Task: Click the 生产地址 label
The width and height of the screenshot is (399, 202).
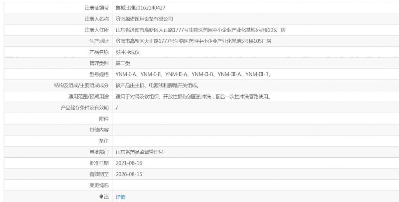Action: (99, 41)
